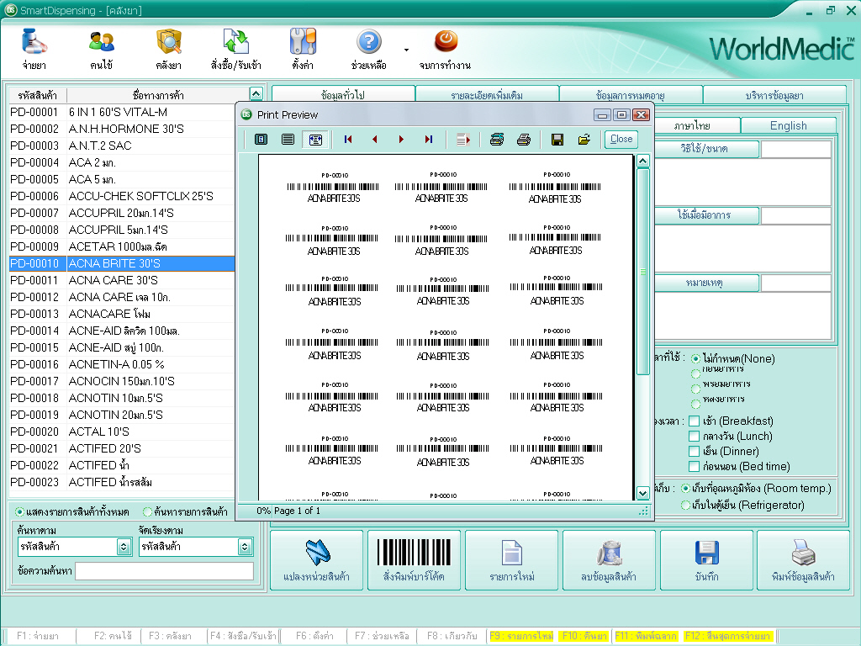
Task: Click the F10 : ค้นหา shortcut label
Action: pyautogui.click(x=585, y=636)
